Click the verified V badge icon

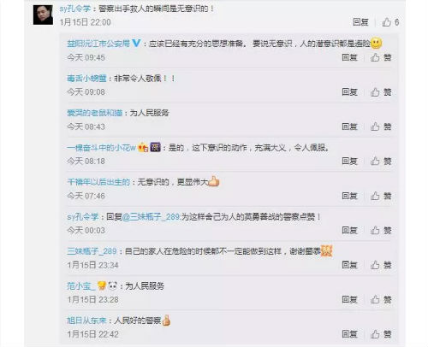pos(136,43)
